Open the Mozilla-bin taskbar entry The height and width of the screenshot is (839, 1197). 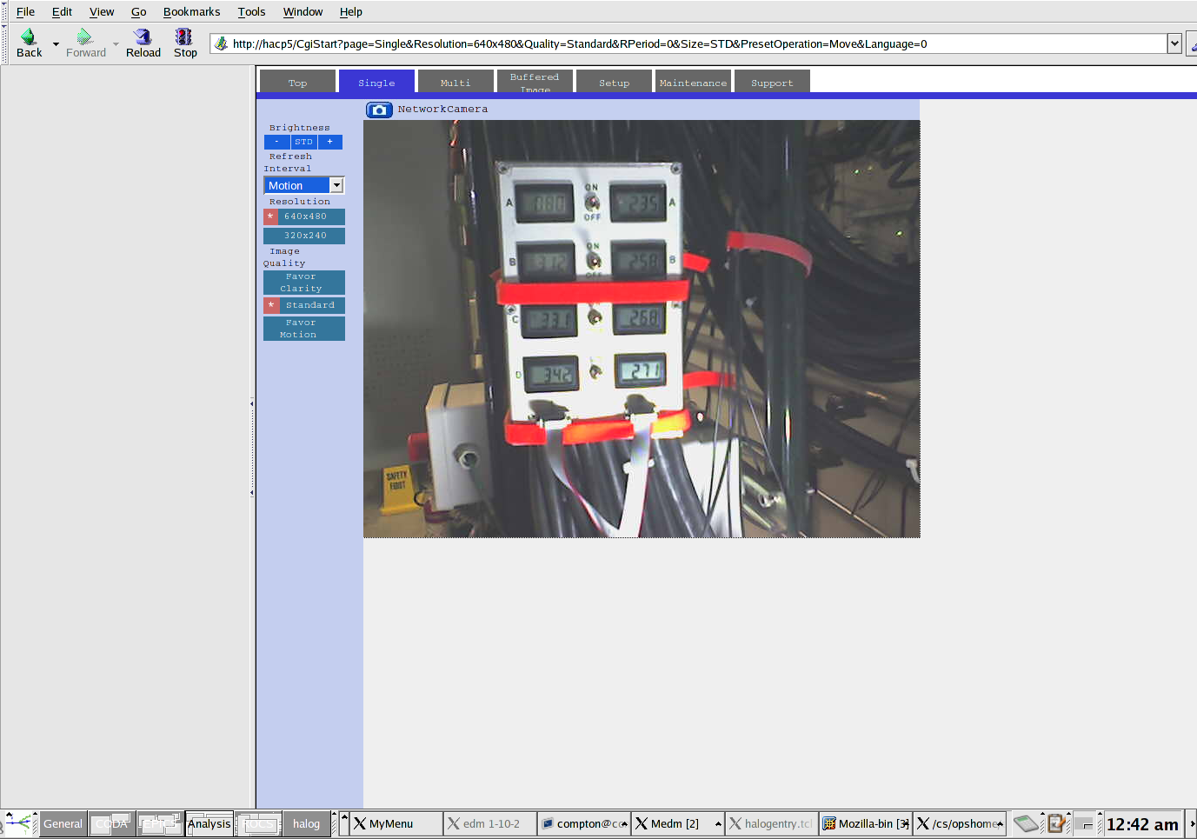[865, 823]
